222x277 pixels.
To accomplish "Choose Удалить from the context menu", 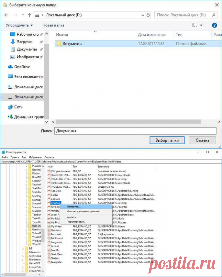I will (x=86, y=217).
